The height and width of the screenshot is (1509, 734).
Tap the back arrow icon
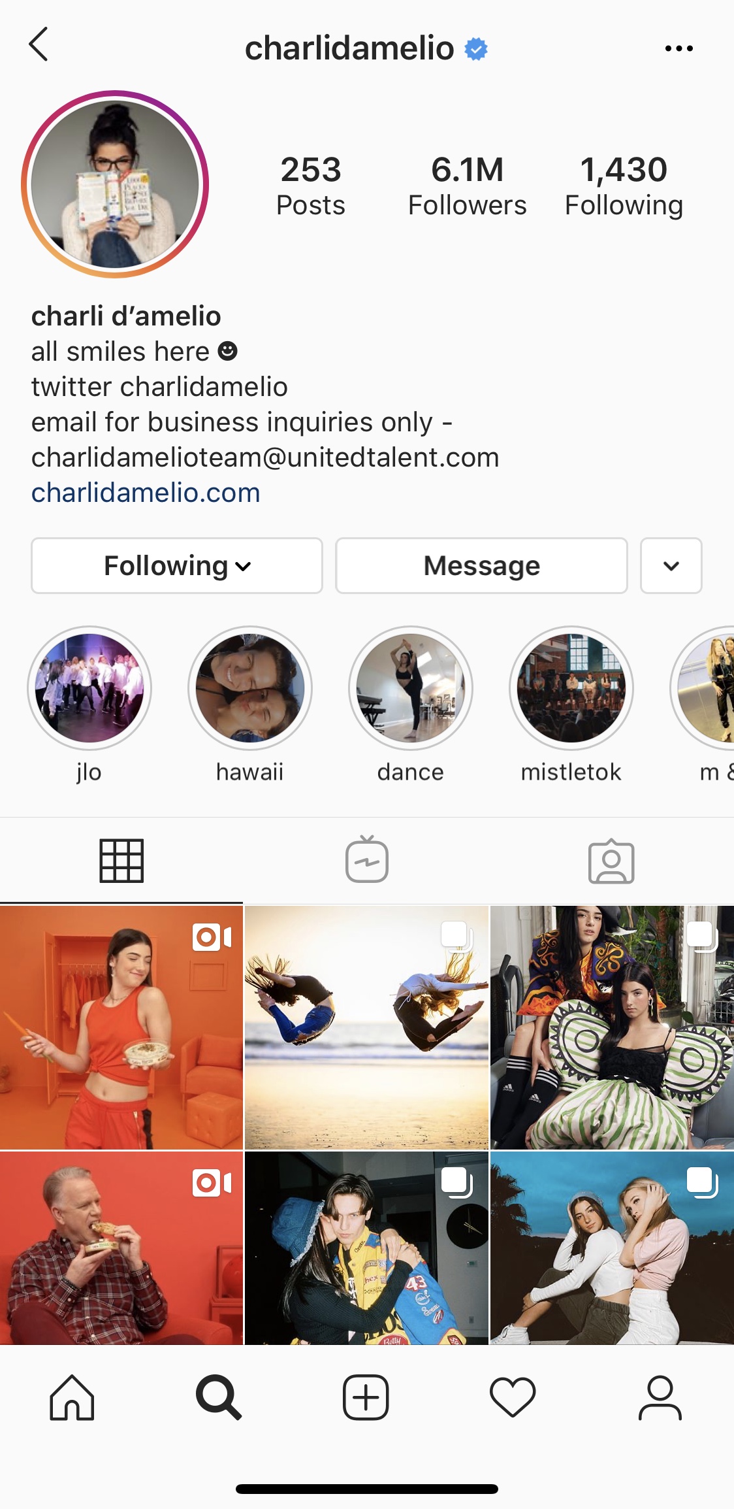pyautogui.click(x=39, y=44)
